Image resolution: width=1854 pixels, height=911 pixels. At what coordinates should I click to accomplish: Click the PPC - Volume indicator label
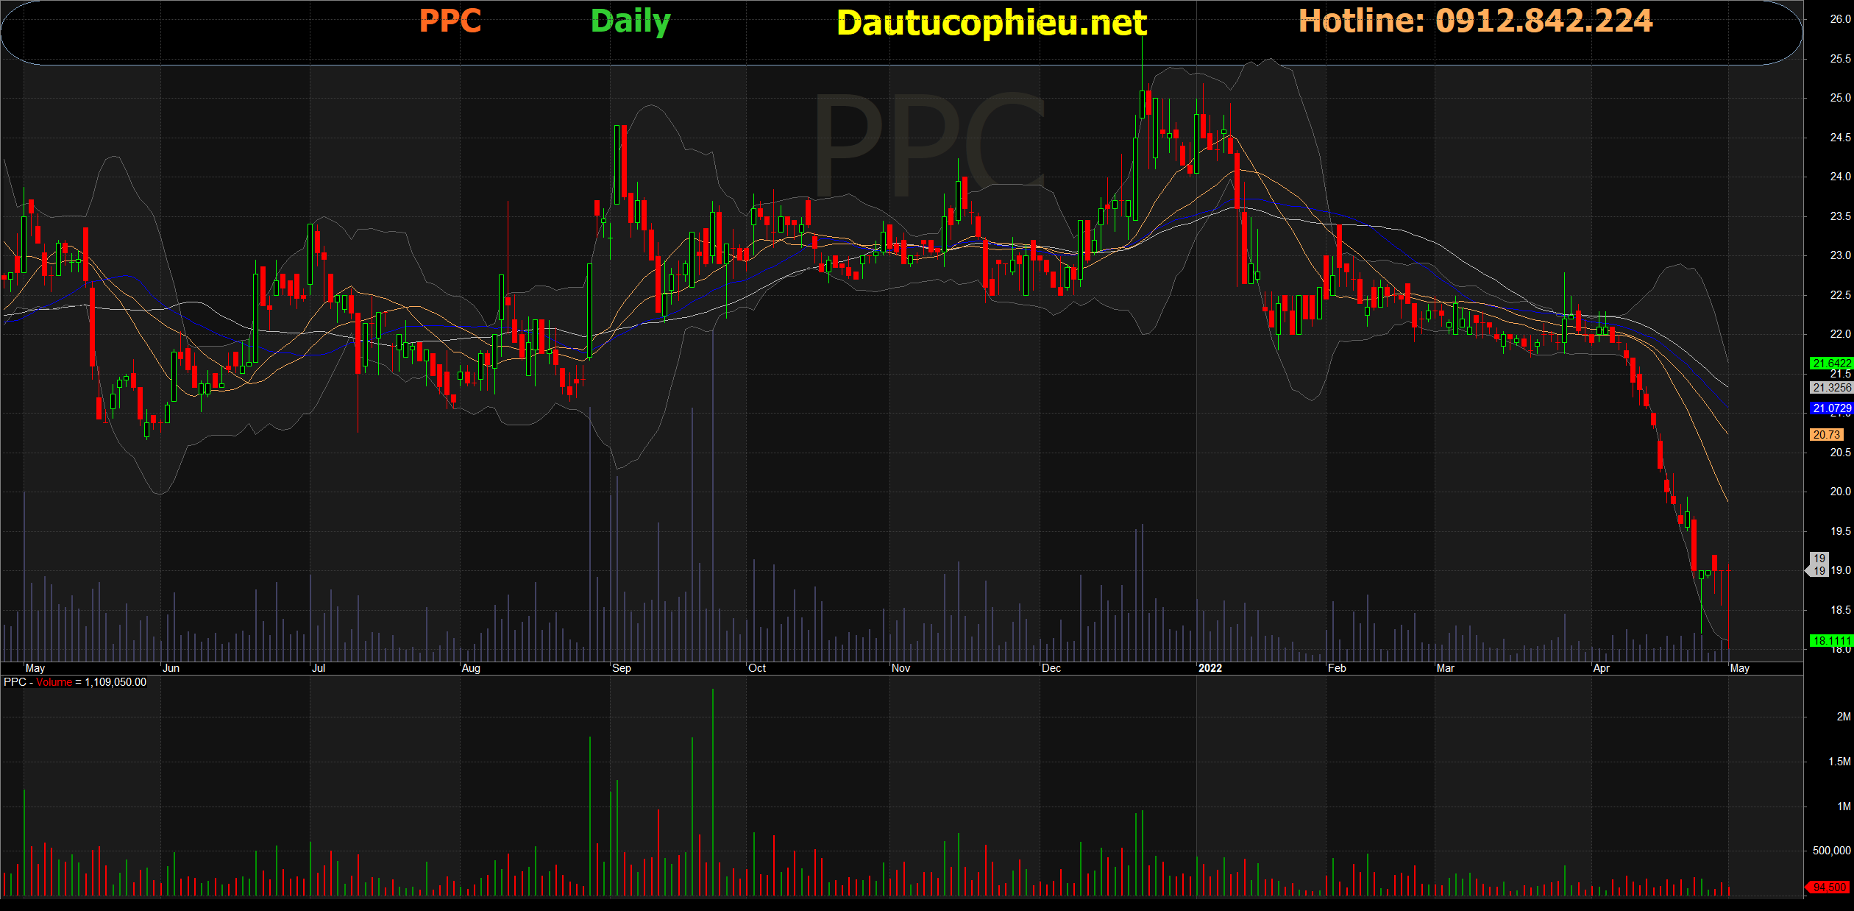click(x=74, y=682)
